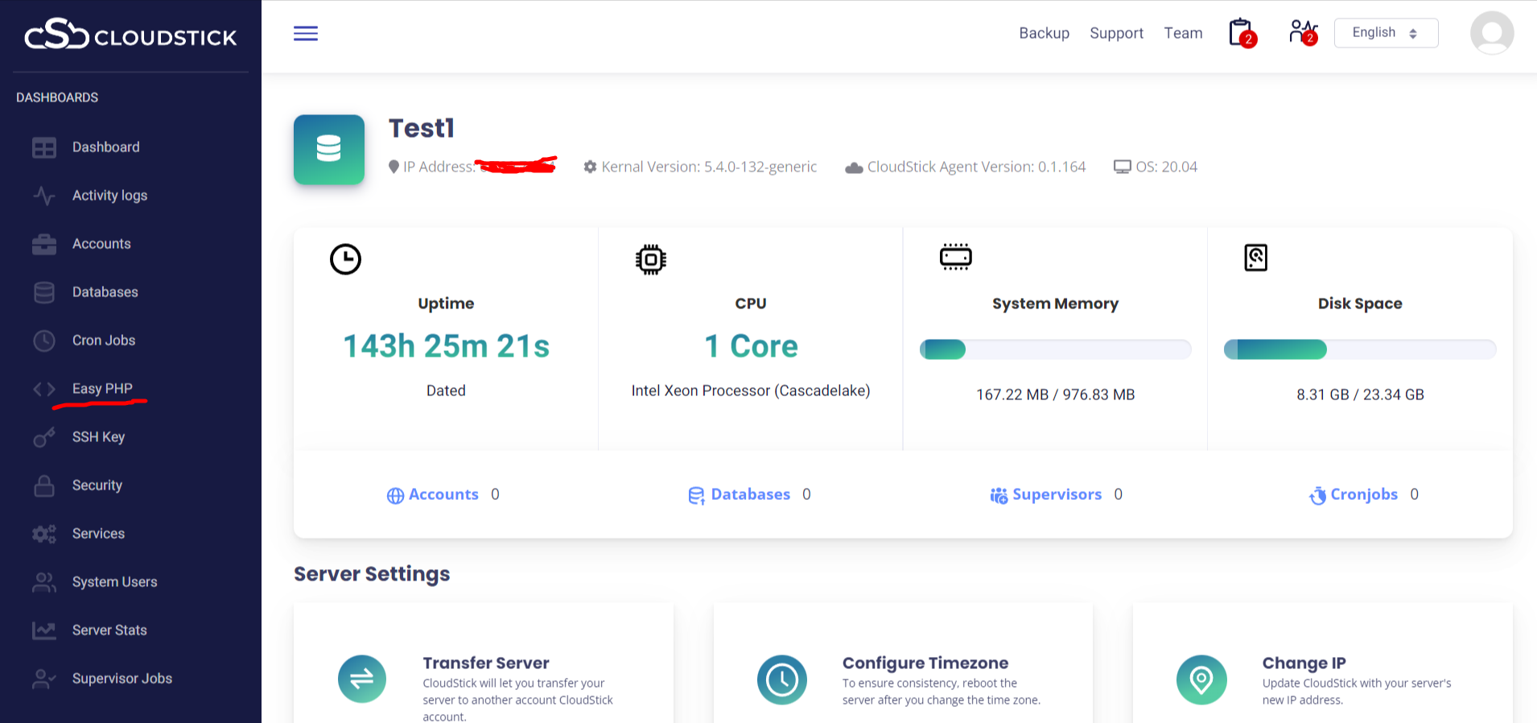
Task: Click the team users notification icon
Action: tap(1302, 32)
